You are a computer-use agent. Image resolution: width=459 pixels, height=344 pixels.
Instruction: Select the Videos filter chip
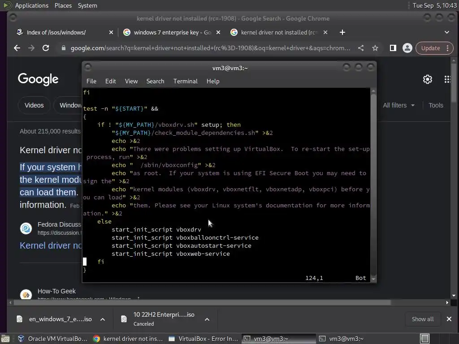click(x=34, y=105)
